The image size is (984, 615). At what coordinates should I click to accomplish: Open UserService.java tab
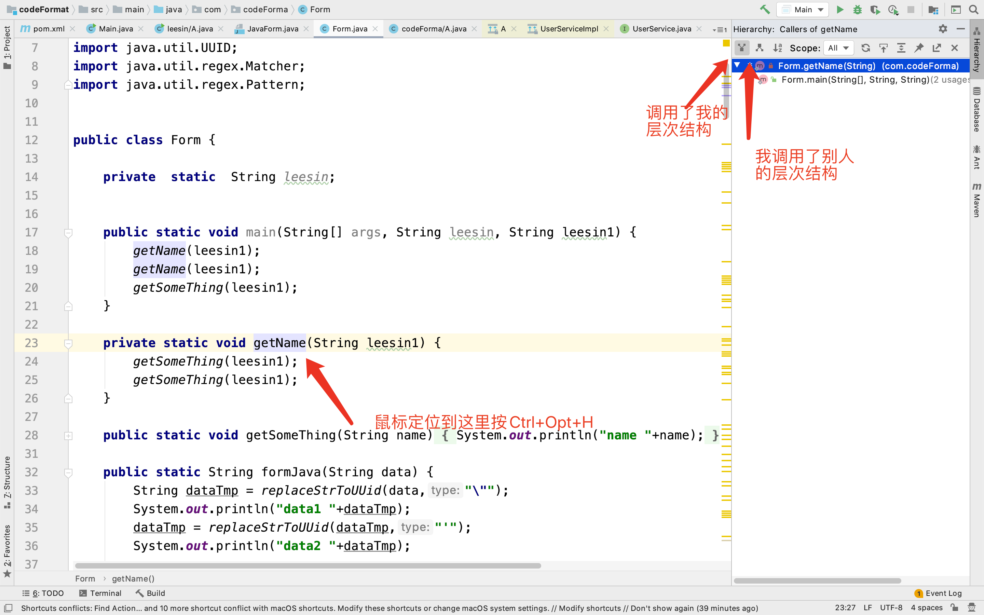pos(661,29)
